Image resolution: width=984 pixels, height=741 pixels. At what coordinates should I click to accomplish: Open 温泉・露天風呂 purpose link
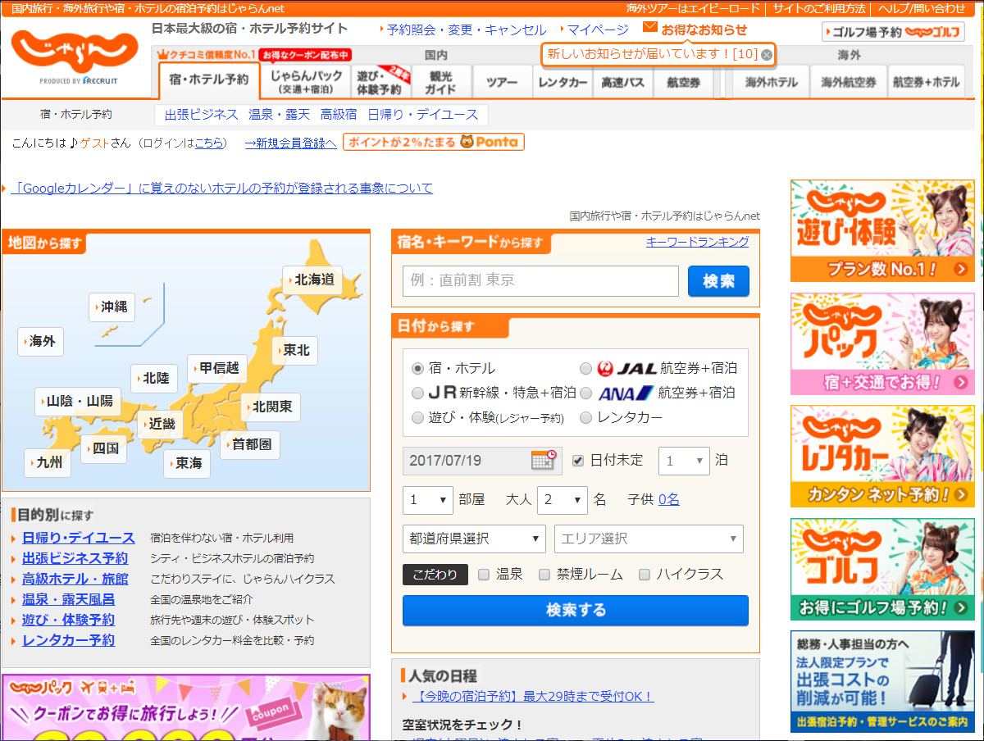tap(68, 599)
